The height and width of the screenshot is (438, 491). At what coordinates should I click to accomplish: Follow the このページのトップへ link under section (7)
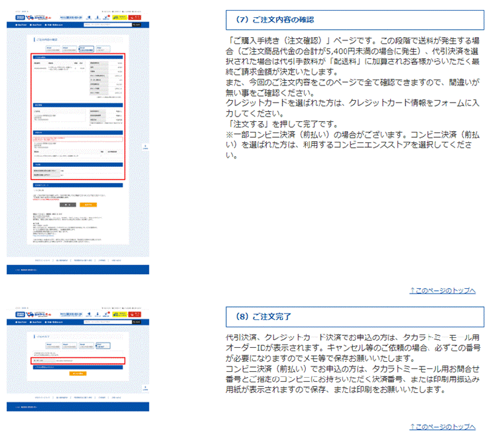pyautogui.click(x=443, y=290)
